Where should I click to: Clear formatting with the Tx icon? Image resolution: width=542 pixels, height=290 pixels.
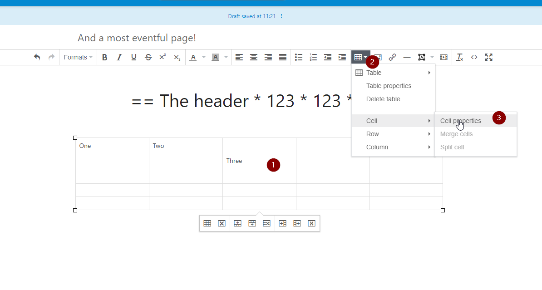(x=459, y=57)
